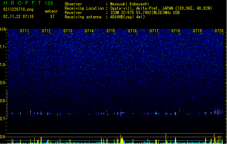Click the meteor label
Image resolution: width=227 pixels, height=144 pixels.
click(51, 11)
